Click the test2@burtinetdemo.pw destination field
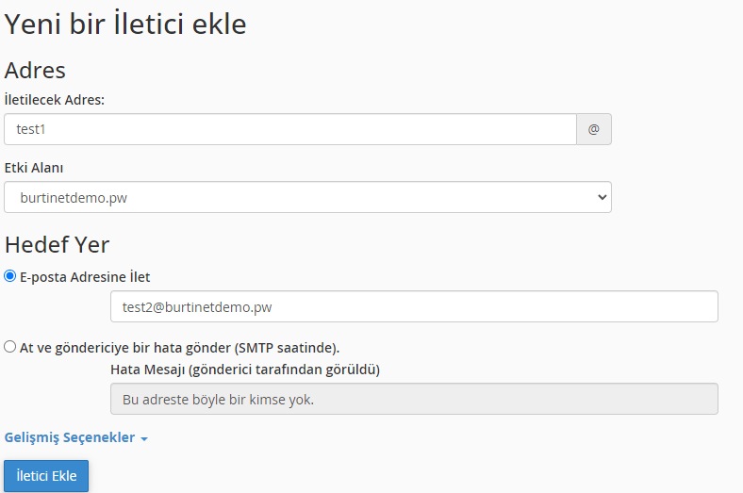 click(x=414, y=306)
